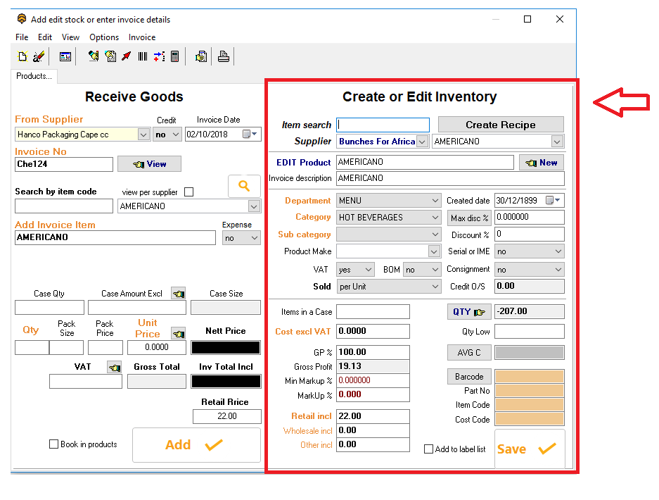Expand the Department MENU dropdown
This screenshot has width=659, height=500.
pyautogui.click(x=435, y=200)
